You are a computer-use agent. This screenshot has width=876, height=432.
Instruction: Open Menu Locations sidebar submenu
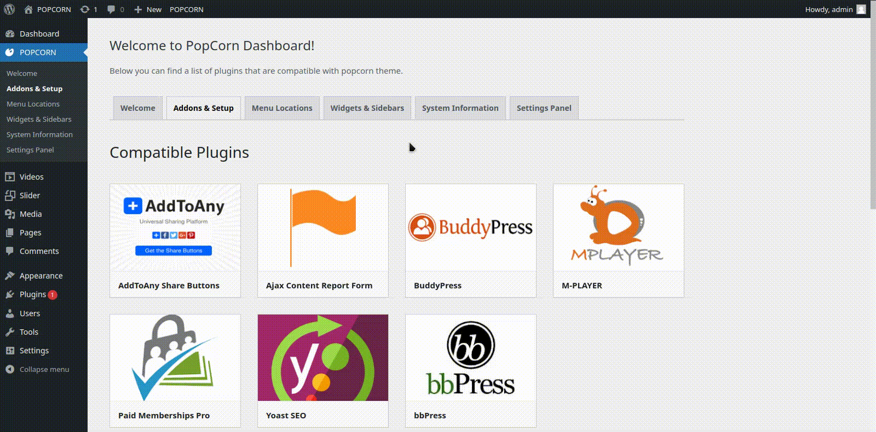pos(33,104)
